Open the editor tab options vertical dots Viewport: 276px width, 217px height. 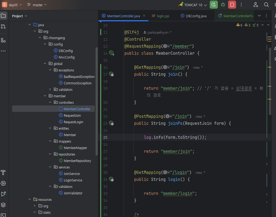point(266,16)
